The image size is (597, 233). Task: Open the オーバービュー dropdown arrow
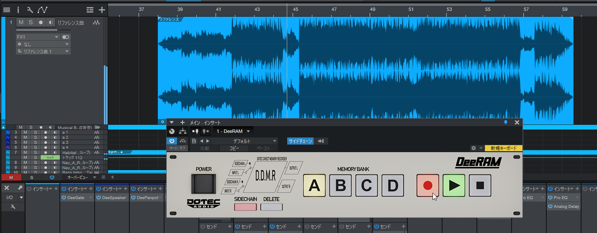click(x=95, y=177)
